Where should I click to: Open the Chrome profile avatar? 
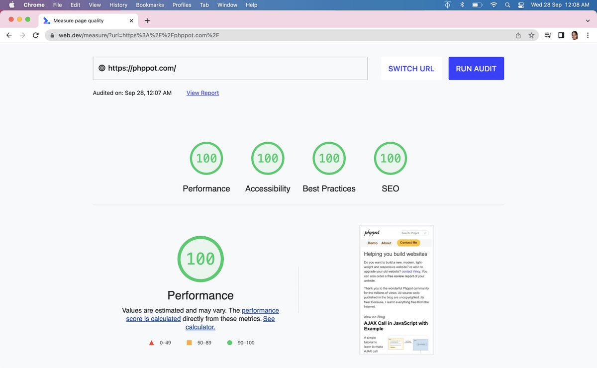tap(575, 35)
